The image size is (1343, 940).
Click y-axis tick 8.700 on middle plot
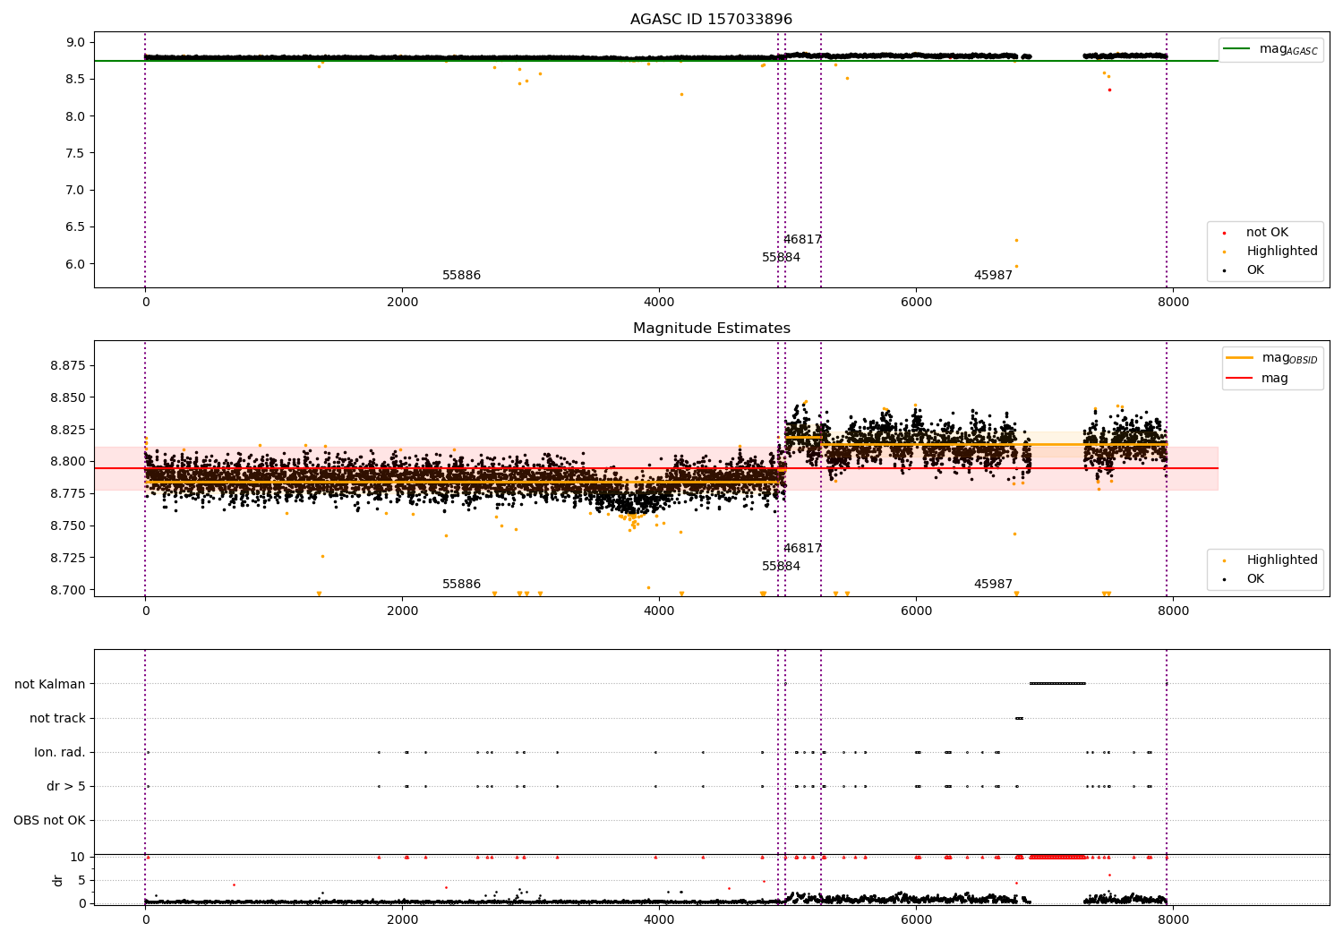[x=68, y=590]
